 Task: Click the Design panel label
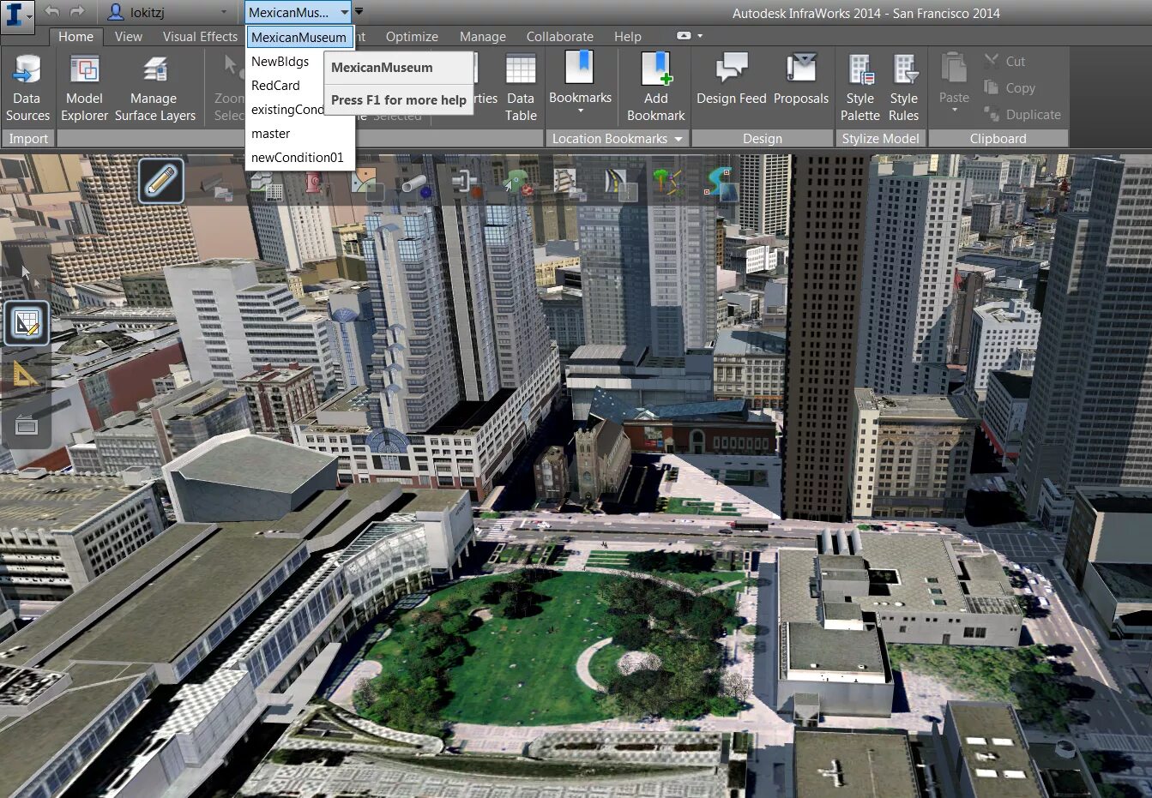point(763,139)
